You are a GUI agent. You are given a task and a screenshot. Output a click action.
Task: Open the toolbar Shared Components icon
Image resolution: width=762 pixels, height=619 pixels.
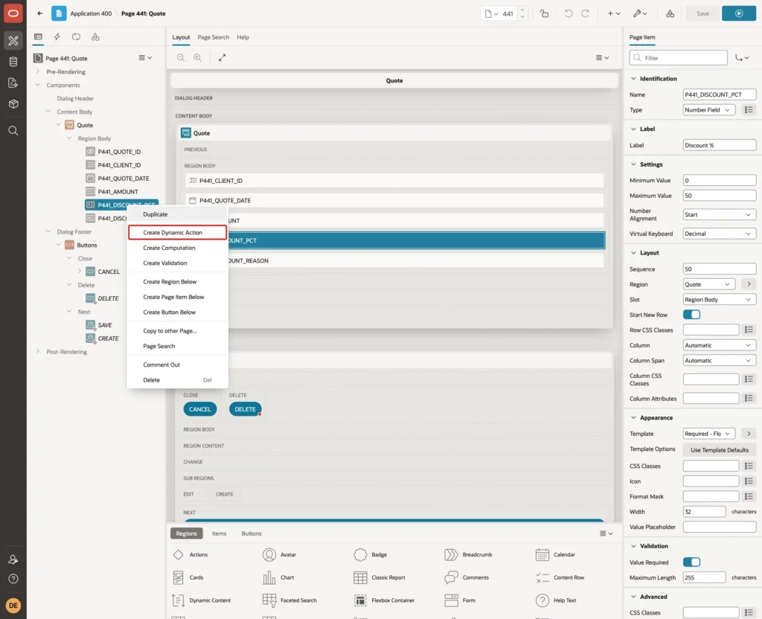[670, 13]
